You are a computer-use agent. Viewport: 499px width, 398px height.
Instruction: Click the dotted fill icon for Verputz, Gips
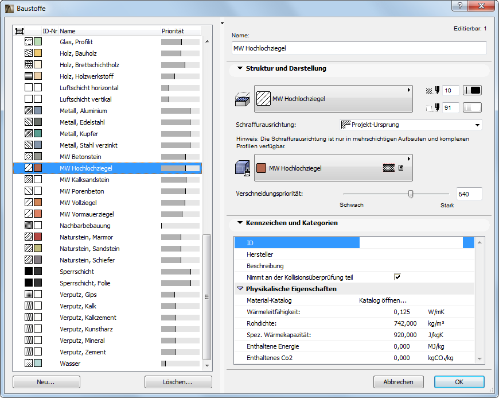[x=29, y=294]
